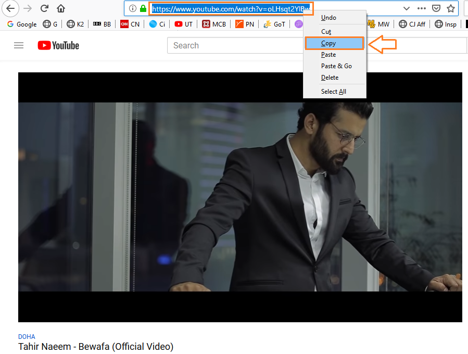Choose Undo in the context menu
The image size is (468, 354).
[x=335, y=18]
